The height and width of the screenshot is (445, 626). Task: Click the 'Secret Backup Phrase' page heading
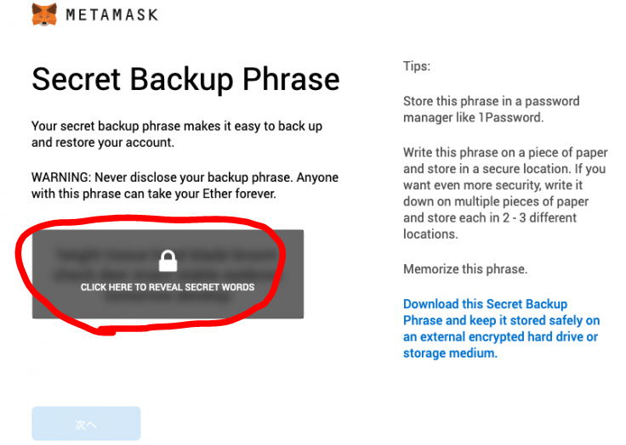(185, 80)
